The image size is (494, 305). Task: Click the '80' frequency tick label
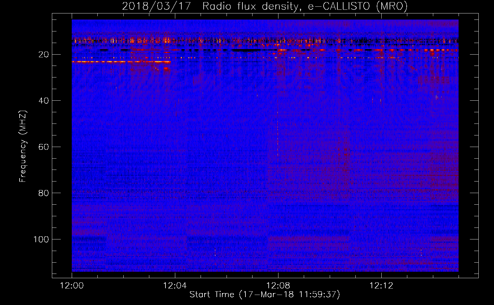click(x=44, y=193)
